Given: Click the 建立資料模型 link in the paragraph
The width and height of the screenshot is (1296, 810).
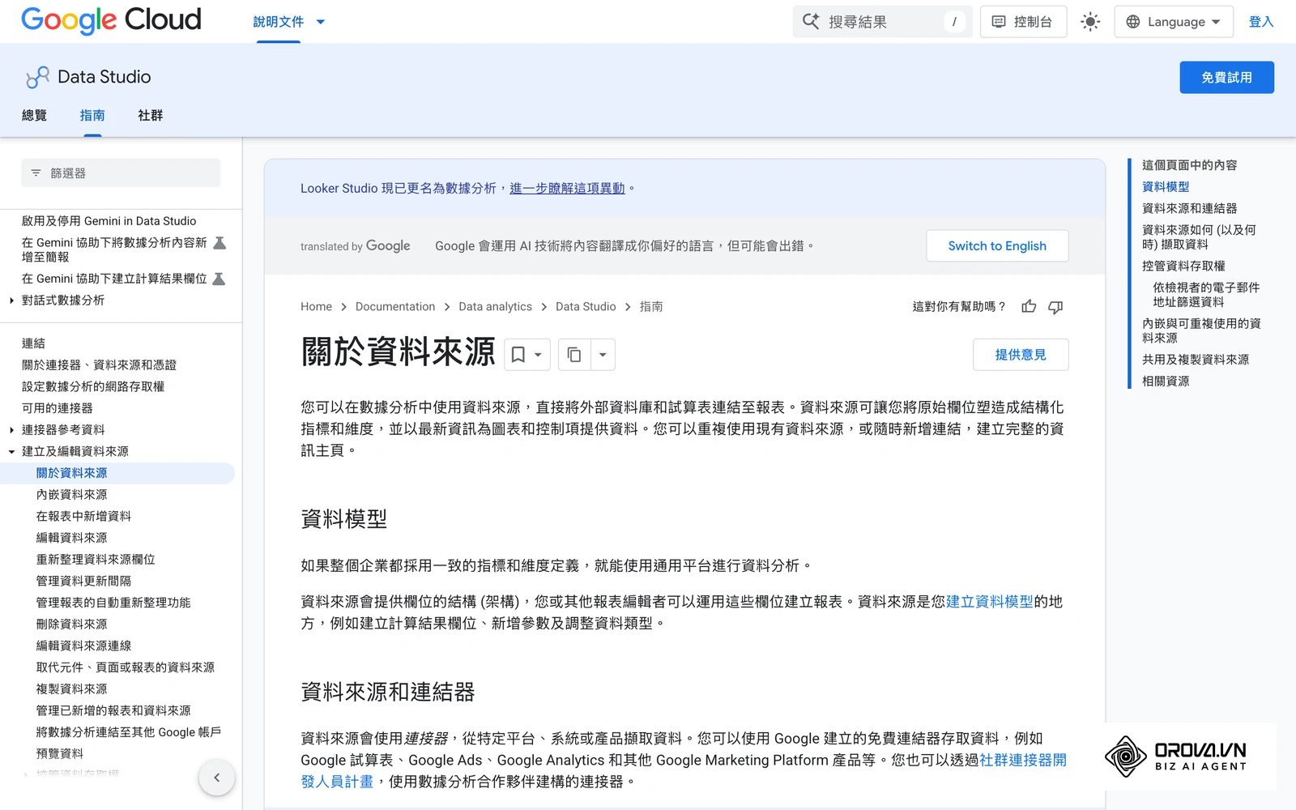Looking at the screenshot, I should (x=990, y=602).
